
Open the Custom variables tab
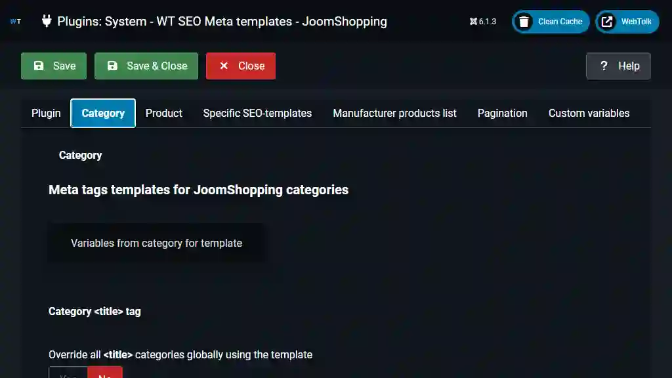589,113
